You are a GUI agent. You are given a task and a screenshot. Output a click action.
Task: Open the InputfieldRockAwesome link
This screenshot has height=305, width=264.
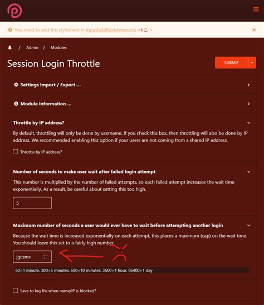111,30
